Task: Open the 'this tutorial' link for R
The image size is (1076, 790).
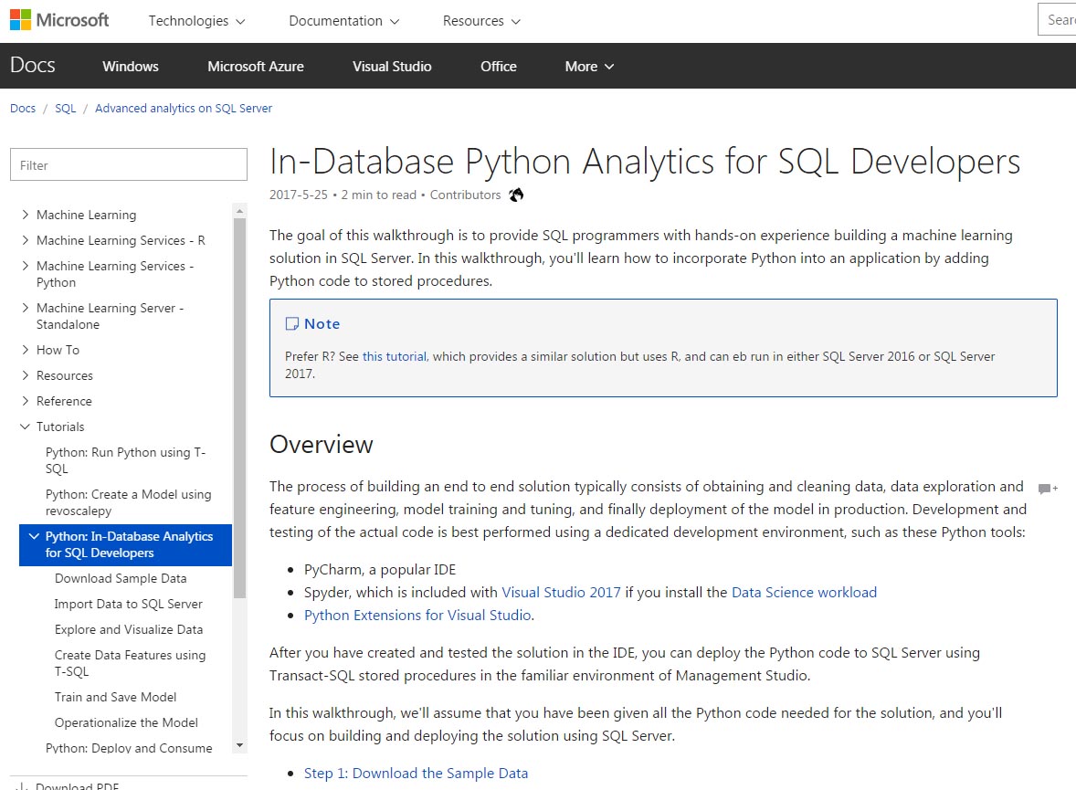Action: (394, 356)
